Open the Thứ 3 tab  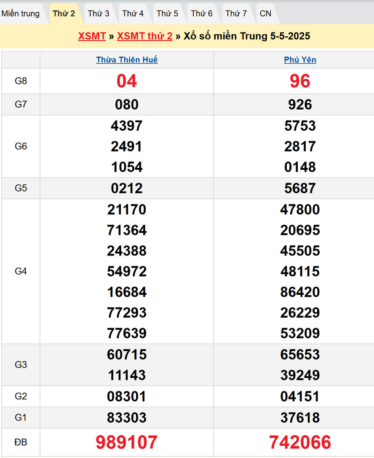click(99, 13)
